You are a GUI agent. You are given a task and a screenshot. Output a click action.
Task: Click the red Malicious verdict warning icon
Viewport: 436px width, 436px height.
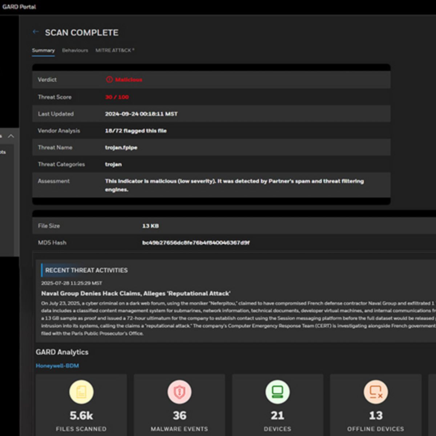tap(109, 80)
